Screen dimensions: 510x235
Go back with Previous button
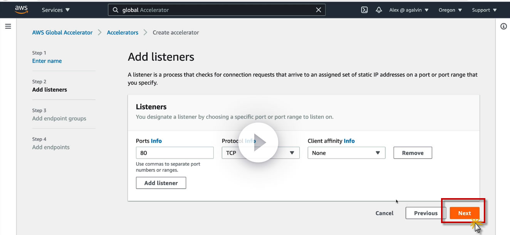click(426, 213)
